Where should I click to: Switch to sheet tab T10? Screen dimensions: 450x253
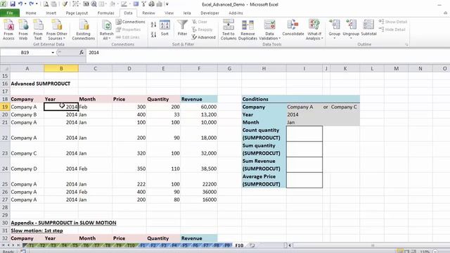point(131,245)
